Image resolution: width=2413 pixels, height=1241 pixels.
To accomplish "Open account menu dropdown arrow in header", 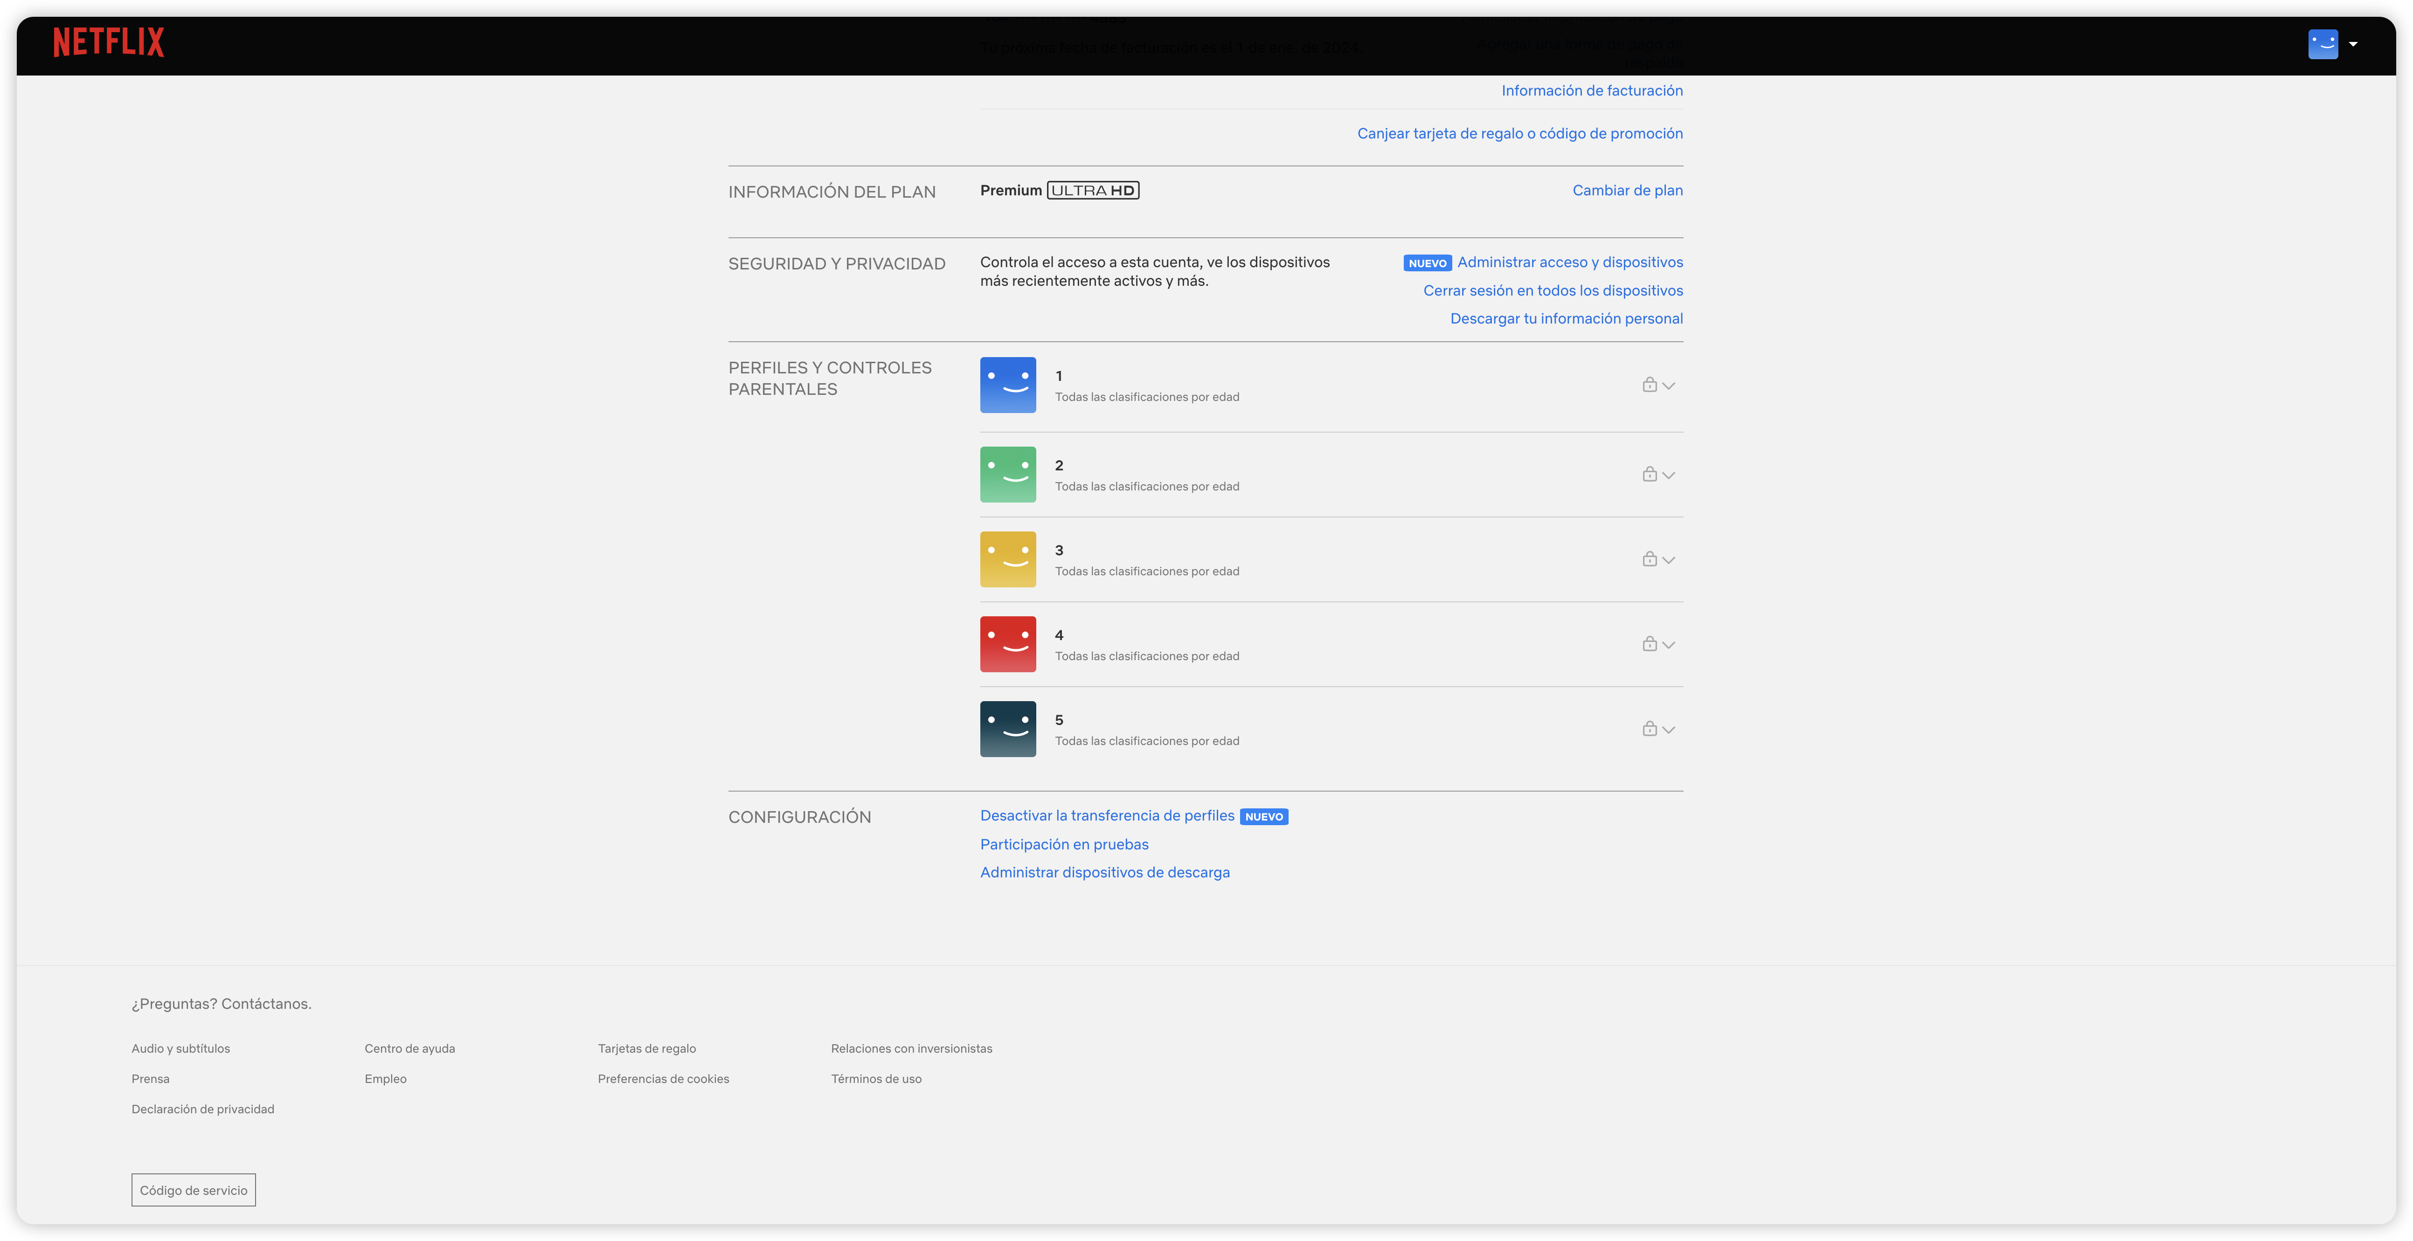I will tap(2353, 44).
